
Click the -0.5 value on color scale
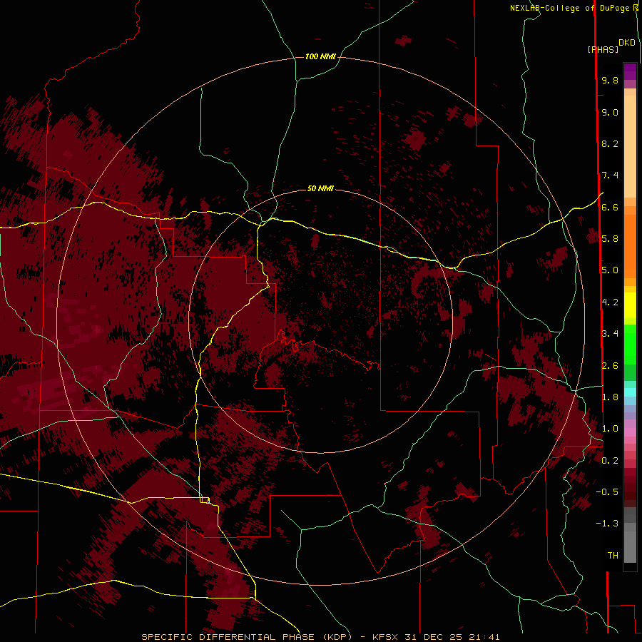(607, 492)
